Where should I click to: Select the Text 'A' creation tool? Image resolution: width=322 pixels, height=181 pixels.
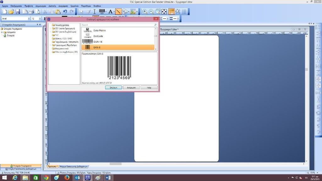(x=110, y=12)
